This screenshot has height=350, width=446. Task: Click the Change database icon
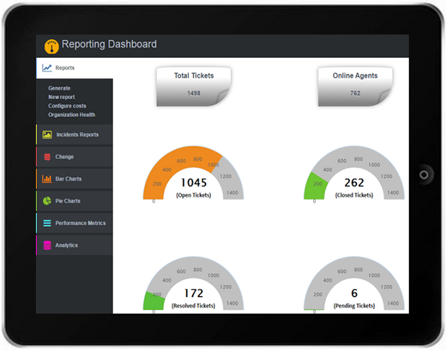coord(47,157)
